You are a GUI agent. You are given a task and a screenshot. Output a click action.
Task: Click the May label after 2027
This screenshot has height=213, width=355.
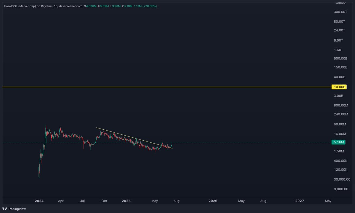(328, 201)
